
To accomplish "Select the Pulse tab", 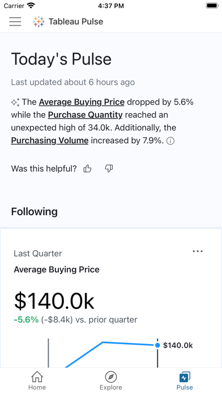I will click(x=185, y=381).
